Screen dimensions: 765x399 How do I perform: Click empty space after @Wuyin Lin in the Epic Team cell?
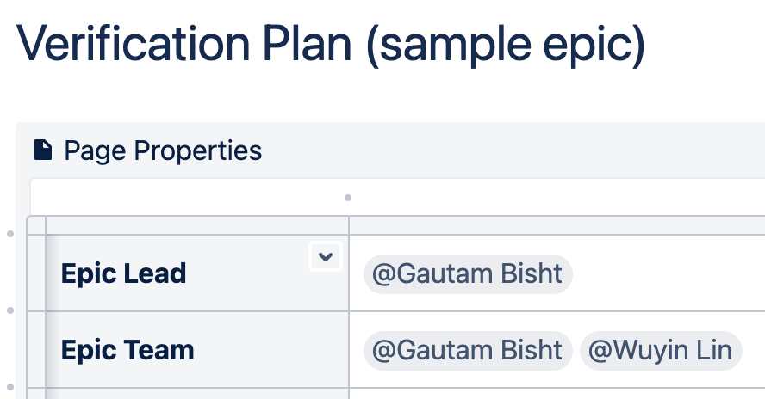[754, 350]
